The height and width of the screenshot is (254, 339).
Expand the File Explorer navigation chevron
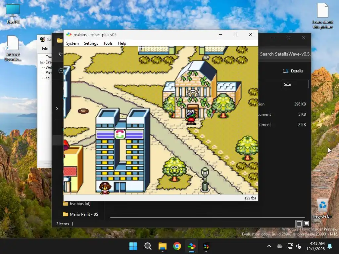click(x=57, y=108)
